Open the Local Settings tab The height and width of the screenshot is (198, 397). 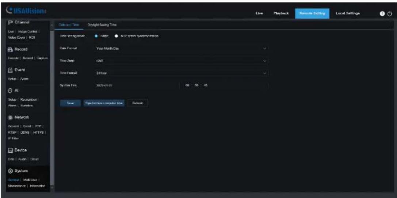point(347,14)
